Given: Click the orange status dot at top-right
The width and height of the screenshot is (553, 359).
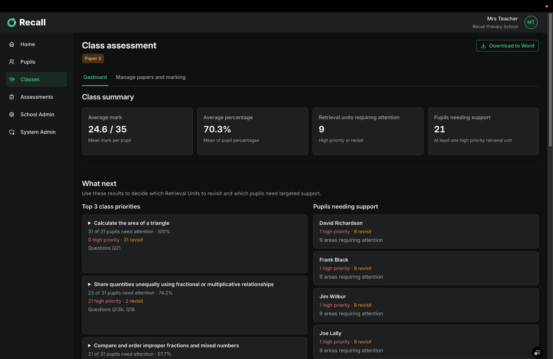Looking at the screenshot, I should tap(547, 6).
